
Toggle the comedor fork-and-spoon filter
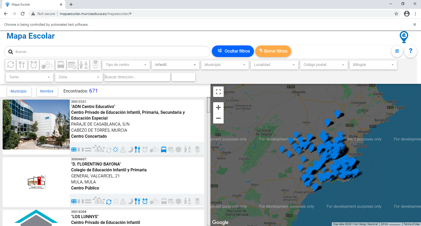click(22, 65)
